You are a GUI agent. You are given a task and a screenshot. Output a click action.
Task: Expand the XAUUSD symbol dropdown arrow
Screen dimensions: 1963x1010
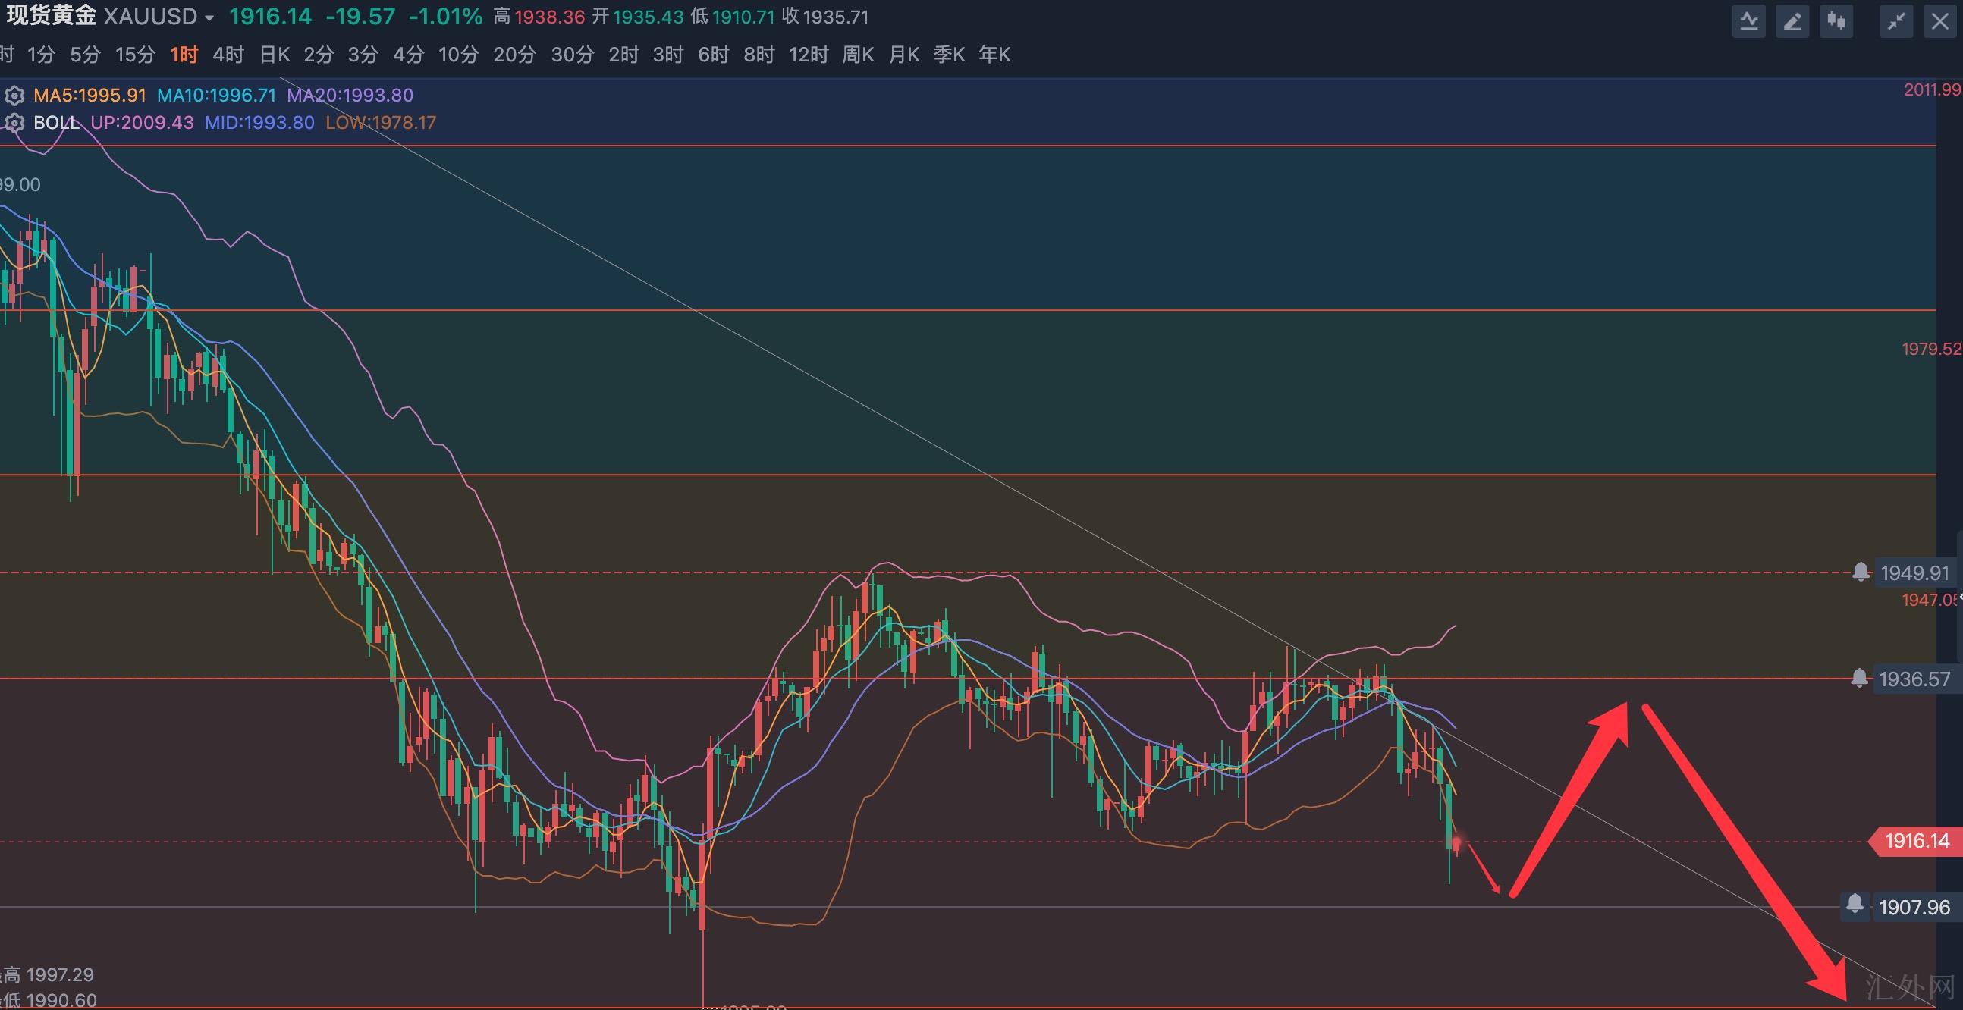(x=209, y=18)
